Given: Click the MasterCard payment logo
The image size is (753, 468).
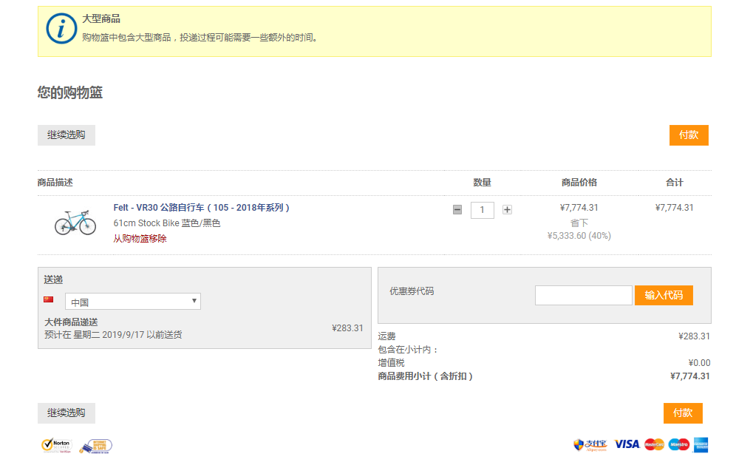Looking at the screenshot, I should pyautogui.click(x=654, y=444).
